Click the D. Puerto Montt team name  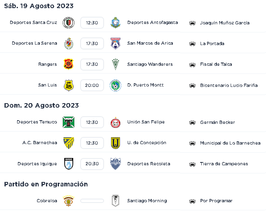click(x=145, y=85)
